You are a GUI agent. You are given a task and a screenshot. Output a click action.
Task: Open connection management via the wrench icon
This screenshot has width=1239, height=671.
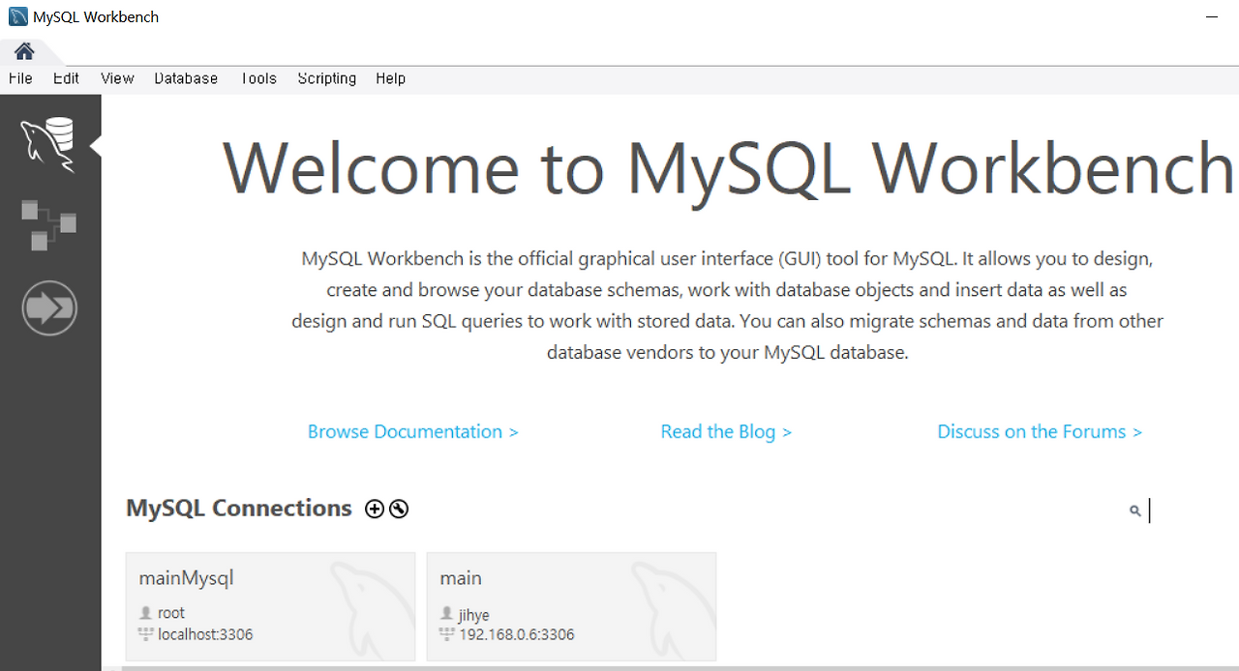tap(398, 508)
